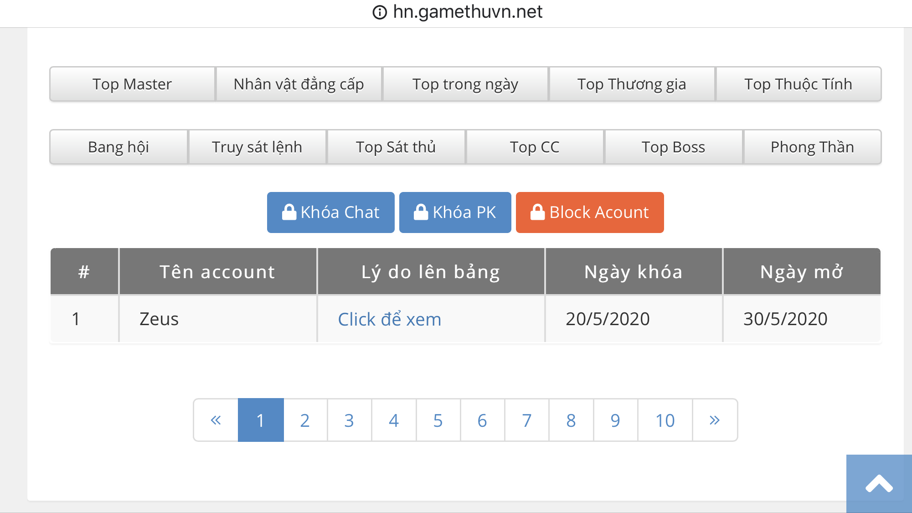
Task: Go to previous pages with « arrow
Action: (216, 420)
